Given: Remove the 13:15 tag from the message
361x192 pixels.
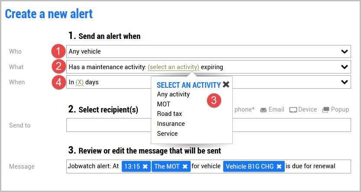Looking at the screenshot, I should coord(145,166).
